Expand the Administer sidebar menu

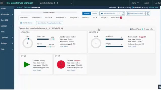coord(7,14)
